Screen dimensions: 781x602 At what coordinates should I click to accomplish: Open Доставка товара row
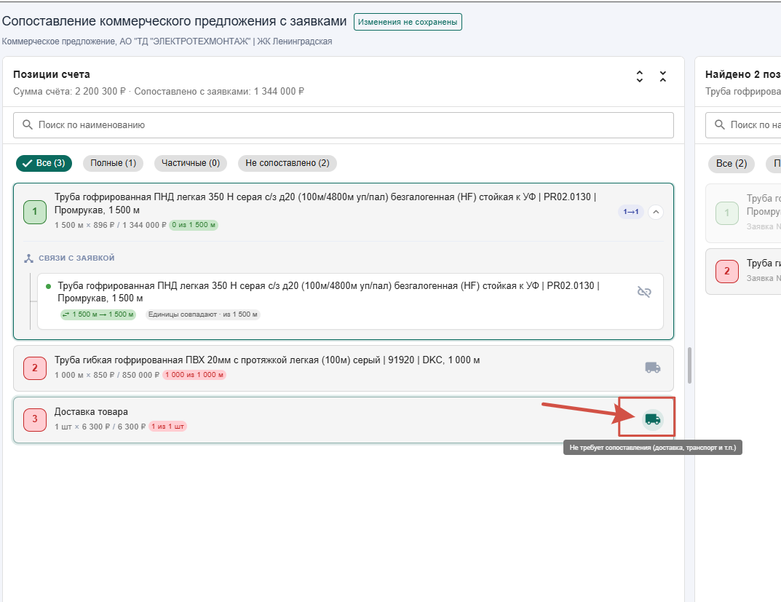pos(343,420)
